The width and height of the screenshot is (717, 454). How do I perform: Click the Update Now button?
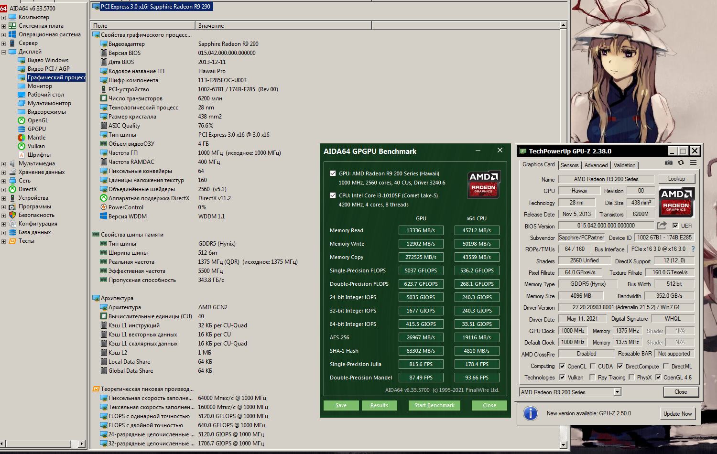(677, 413)
